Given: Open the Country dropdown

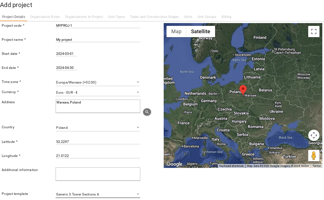Looking at the screenshot, I should [98, 128].
